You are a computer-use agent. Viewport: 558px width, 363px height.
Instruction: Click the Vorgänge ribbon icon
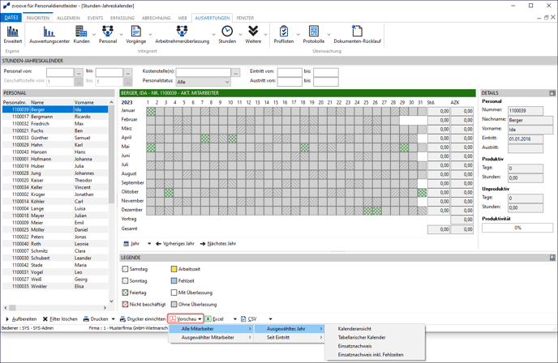click(x=136, y=35)
